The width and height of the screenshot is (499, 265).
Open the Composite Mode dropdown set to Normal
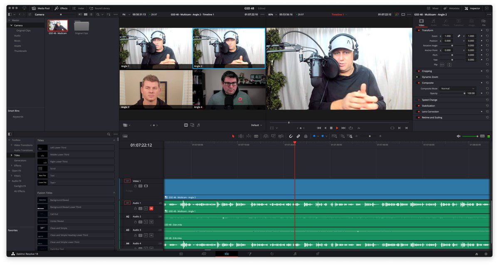457,88
